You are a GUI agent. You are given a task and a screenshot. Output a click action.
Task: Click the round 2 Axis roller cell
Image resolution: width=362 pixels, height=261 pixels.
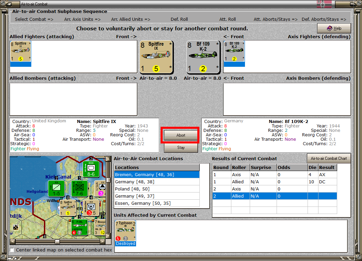tap(241, 189)
